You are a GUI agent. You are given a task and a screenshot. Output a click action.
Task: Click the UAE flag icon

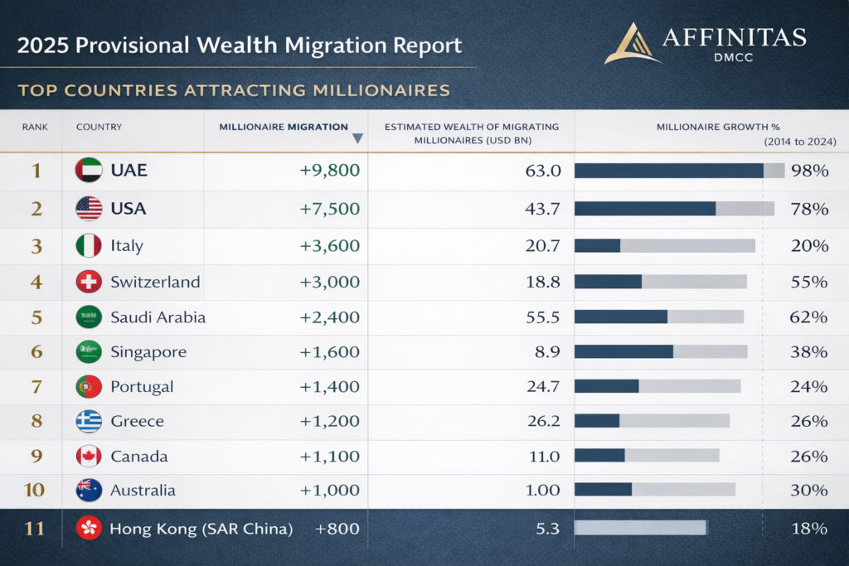point(89,171)
